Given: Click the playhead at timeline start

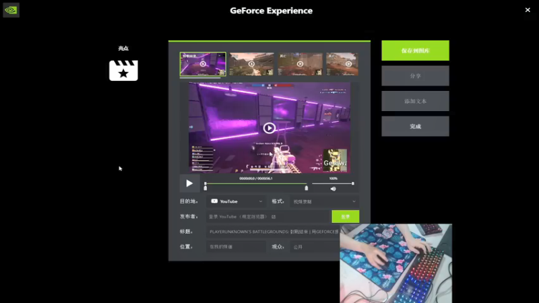Looking at the screenshot, I should [x=205, y=183].
